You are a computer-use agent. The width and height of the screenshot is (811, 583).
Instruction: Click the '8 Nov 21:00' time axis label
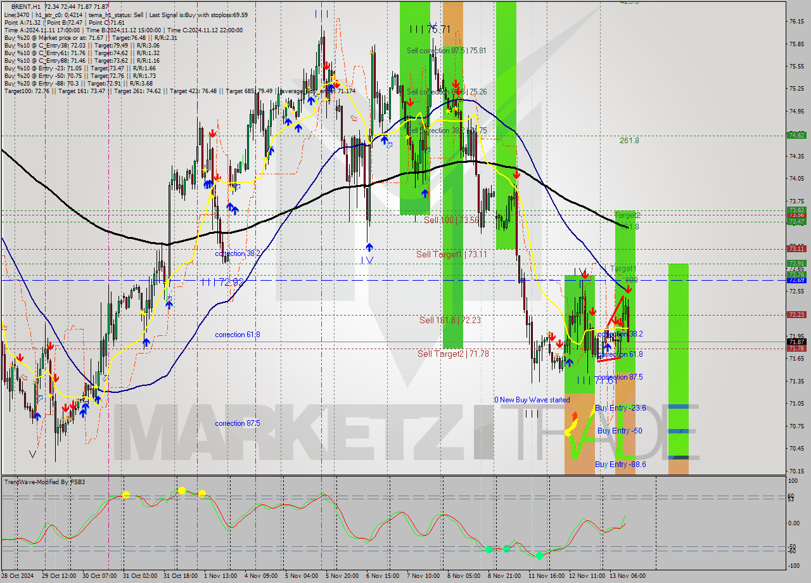point(504,576)
